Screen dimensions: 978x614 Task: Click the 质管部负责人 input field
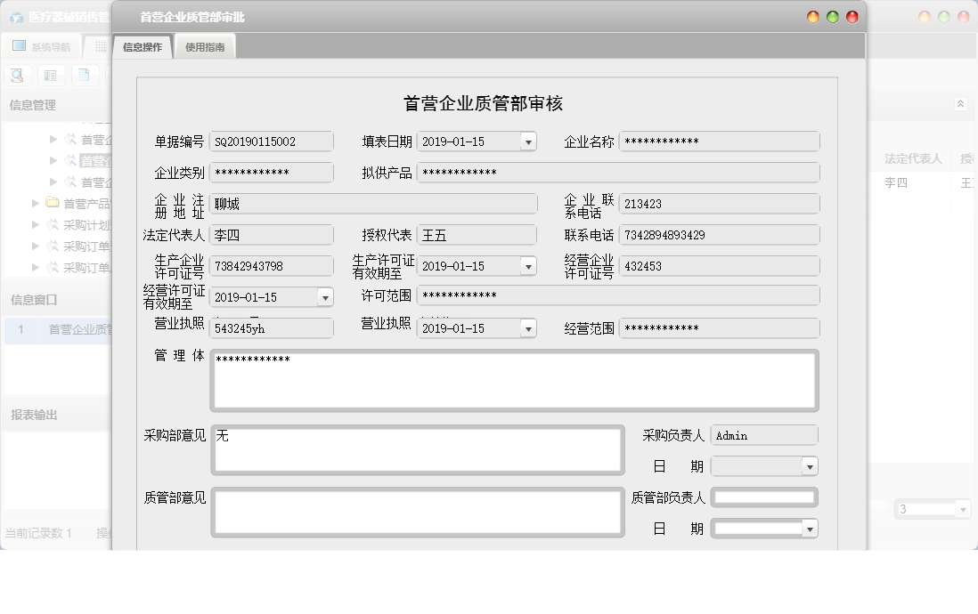[x=764, y=497]
